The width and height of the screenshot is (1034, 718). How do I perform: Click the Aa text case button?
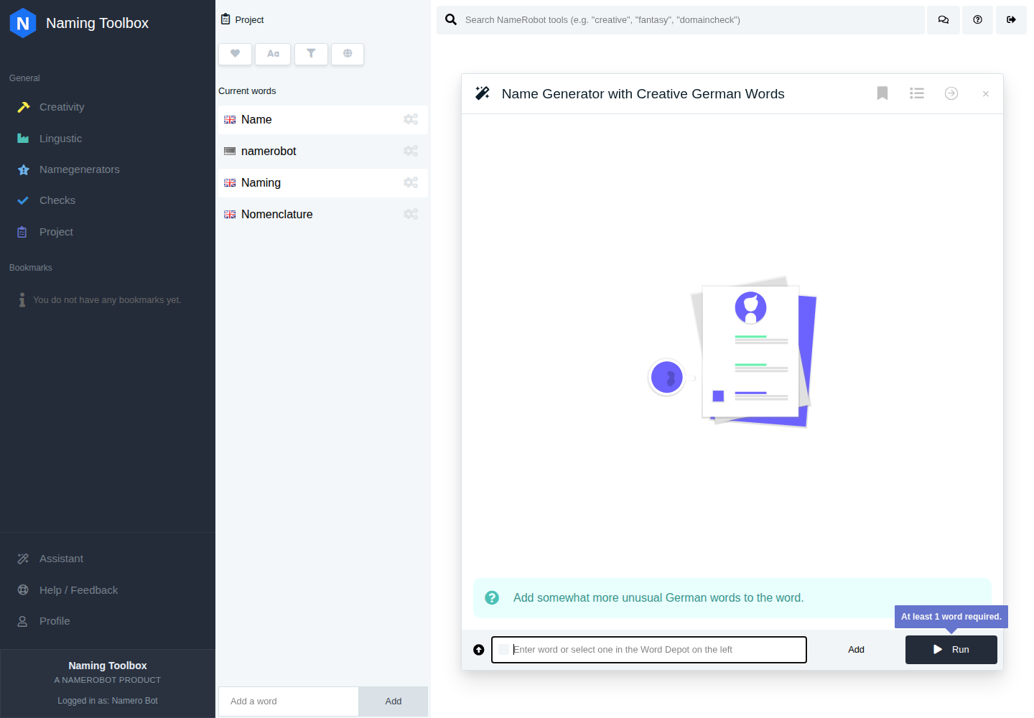click(274, 54)
